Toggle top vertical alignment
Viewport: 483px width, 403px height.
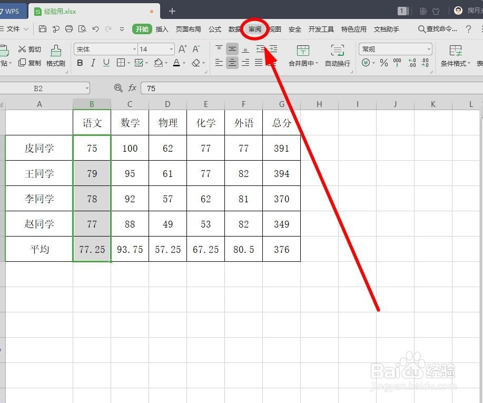click(x=219, y=48)
